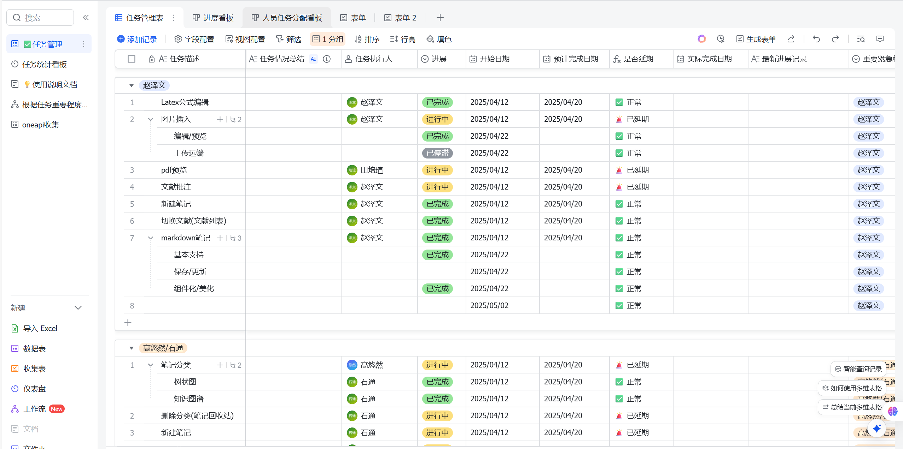Toggle 正常 checkbox on 上传远端 row

pyautogui.click(x=619, y=153)
